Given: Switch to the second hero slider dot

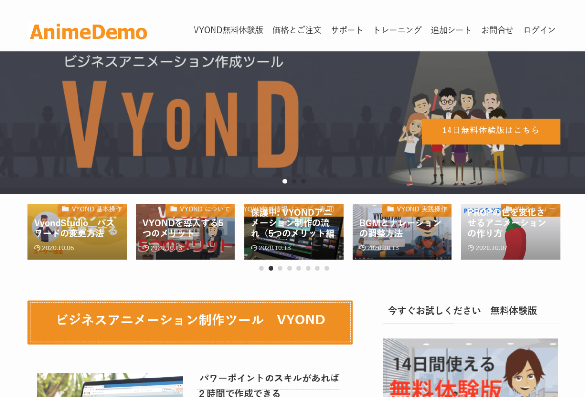Looking at the screenshot, I should [x=294, y=181].
